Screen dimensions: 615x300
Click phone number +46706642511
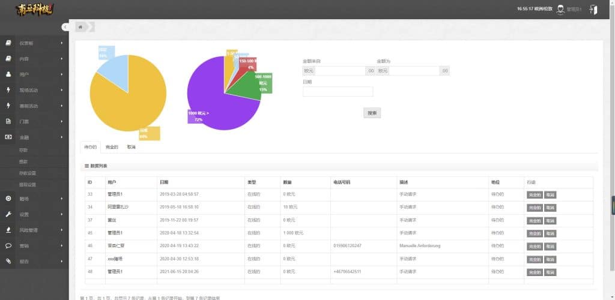(x=348, y=272)
